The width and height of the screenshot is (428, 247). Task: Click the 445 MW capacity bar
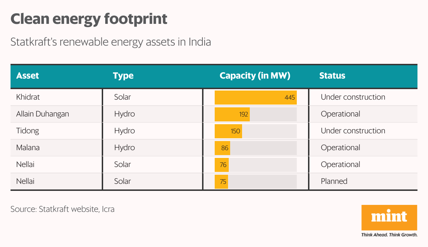click(255, 97)
